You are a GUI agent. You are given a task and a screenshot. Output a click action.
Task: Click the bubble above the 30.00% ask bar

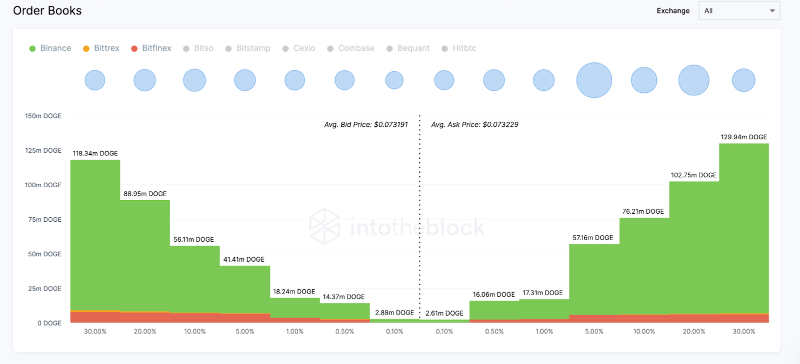click(x=743, y=80)
